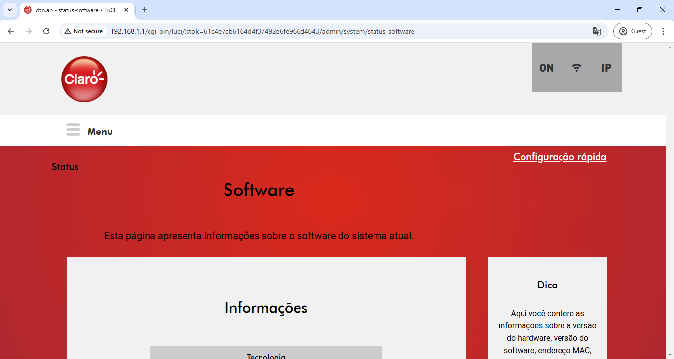Open the hamburger Menu icon
Screen dimensions: 674x359
[x=73, y=130]
